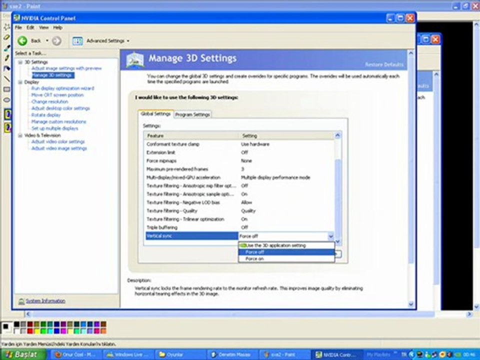480x360 pixels.
Task: Switch to the Program Settings tab
Action: [x=192, y=114]
